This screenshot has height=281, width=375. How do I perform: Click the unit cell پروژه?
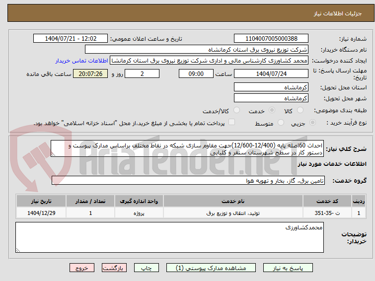[x=139, y=213]
